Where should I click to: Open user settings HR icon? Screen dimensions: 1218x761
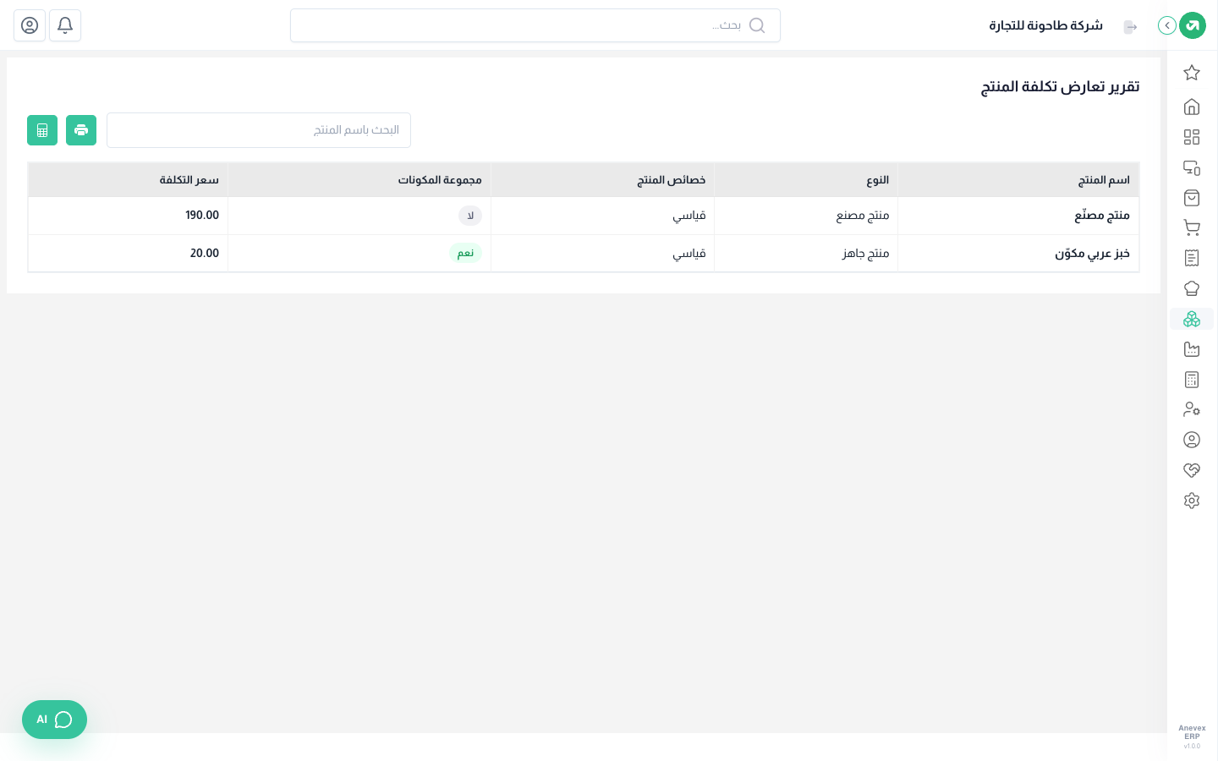click(x=1192, y=409)
